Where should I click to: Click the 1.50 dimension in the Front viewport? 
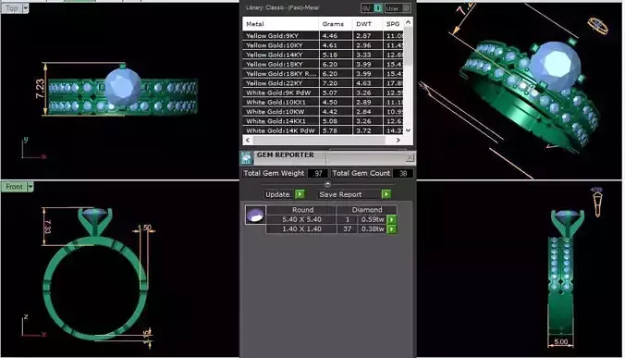[x=144, y=228]
